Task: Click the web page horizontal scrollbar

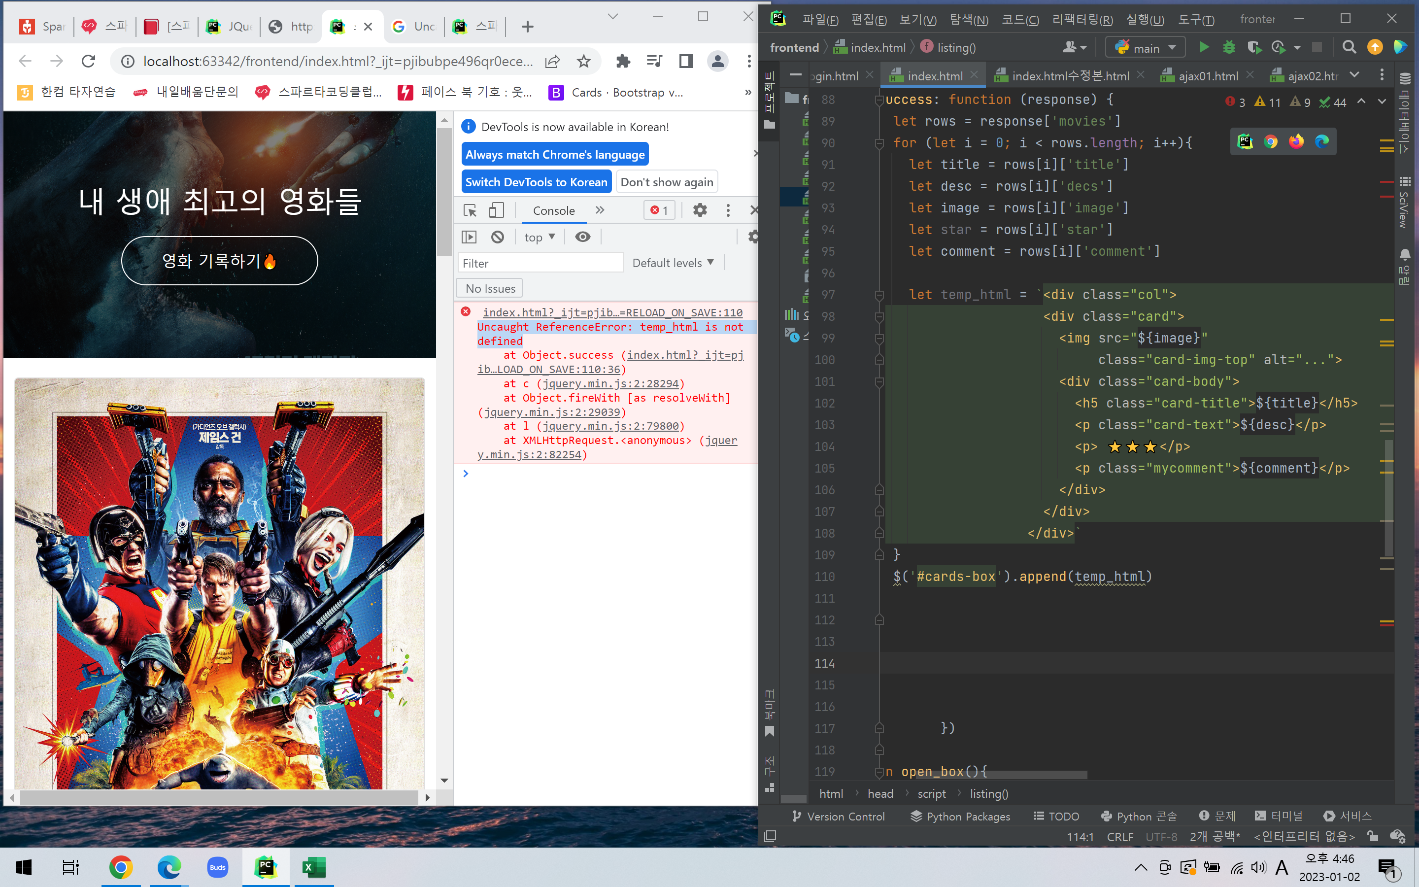Action: [x=219, y=797]
